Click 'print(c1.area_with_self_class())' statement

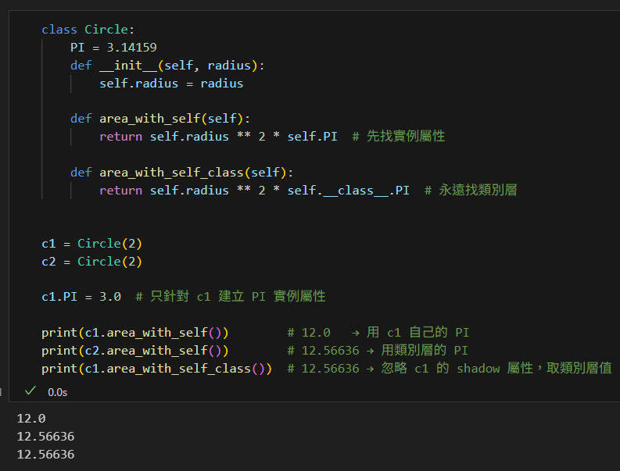[157, 369]
